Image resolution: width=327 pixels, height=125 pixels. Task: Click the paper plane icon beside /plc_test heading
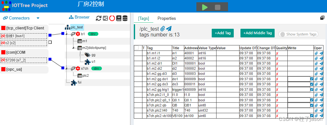click(x=169, y=28)
